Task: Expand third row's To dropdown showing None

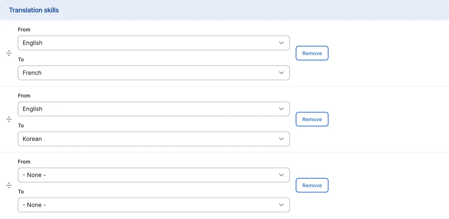Action: click(153, 205)
